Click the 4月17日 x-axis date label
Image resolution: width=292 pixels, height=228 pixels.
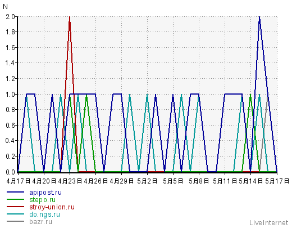pos(18,181)
